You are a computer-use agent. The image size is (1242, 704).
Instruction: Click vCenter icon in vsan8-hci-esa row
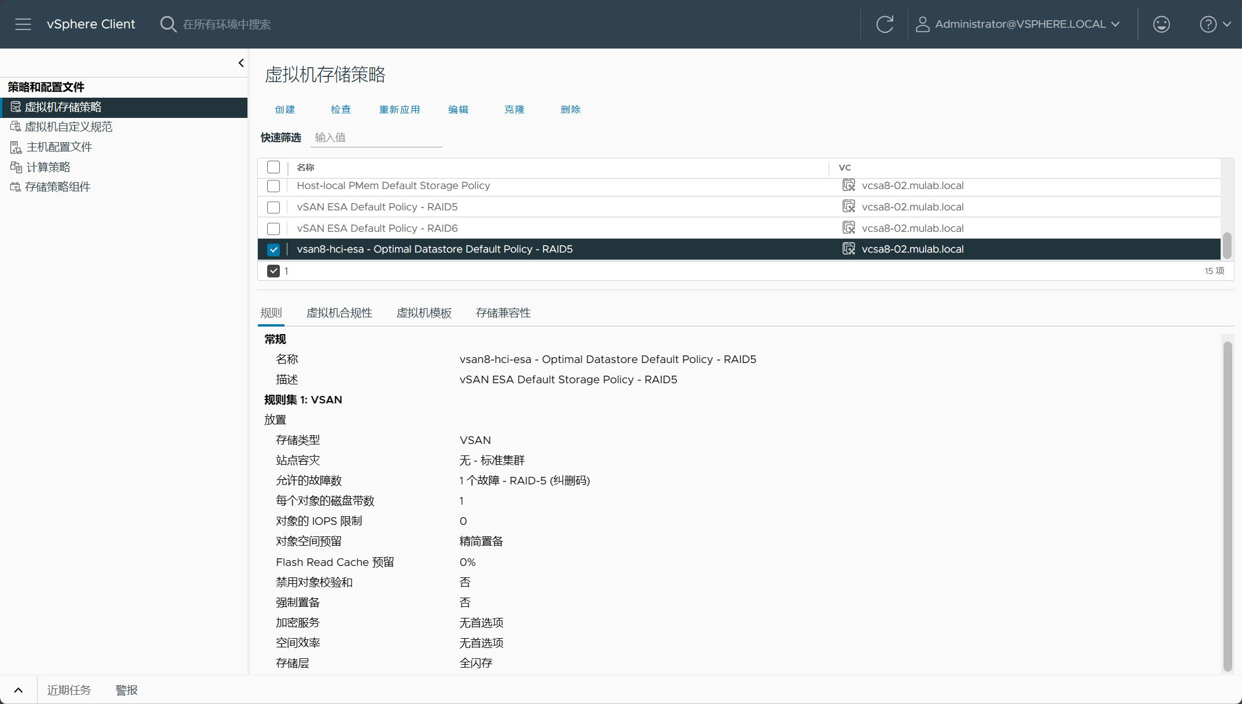(848, 249)
